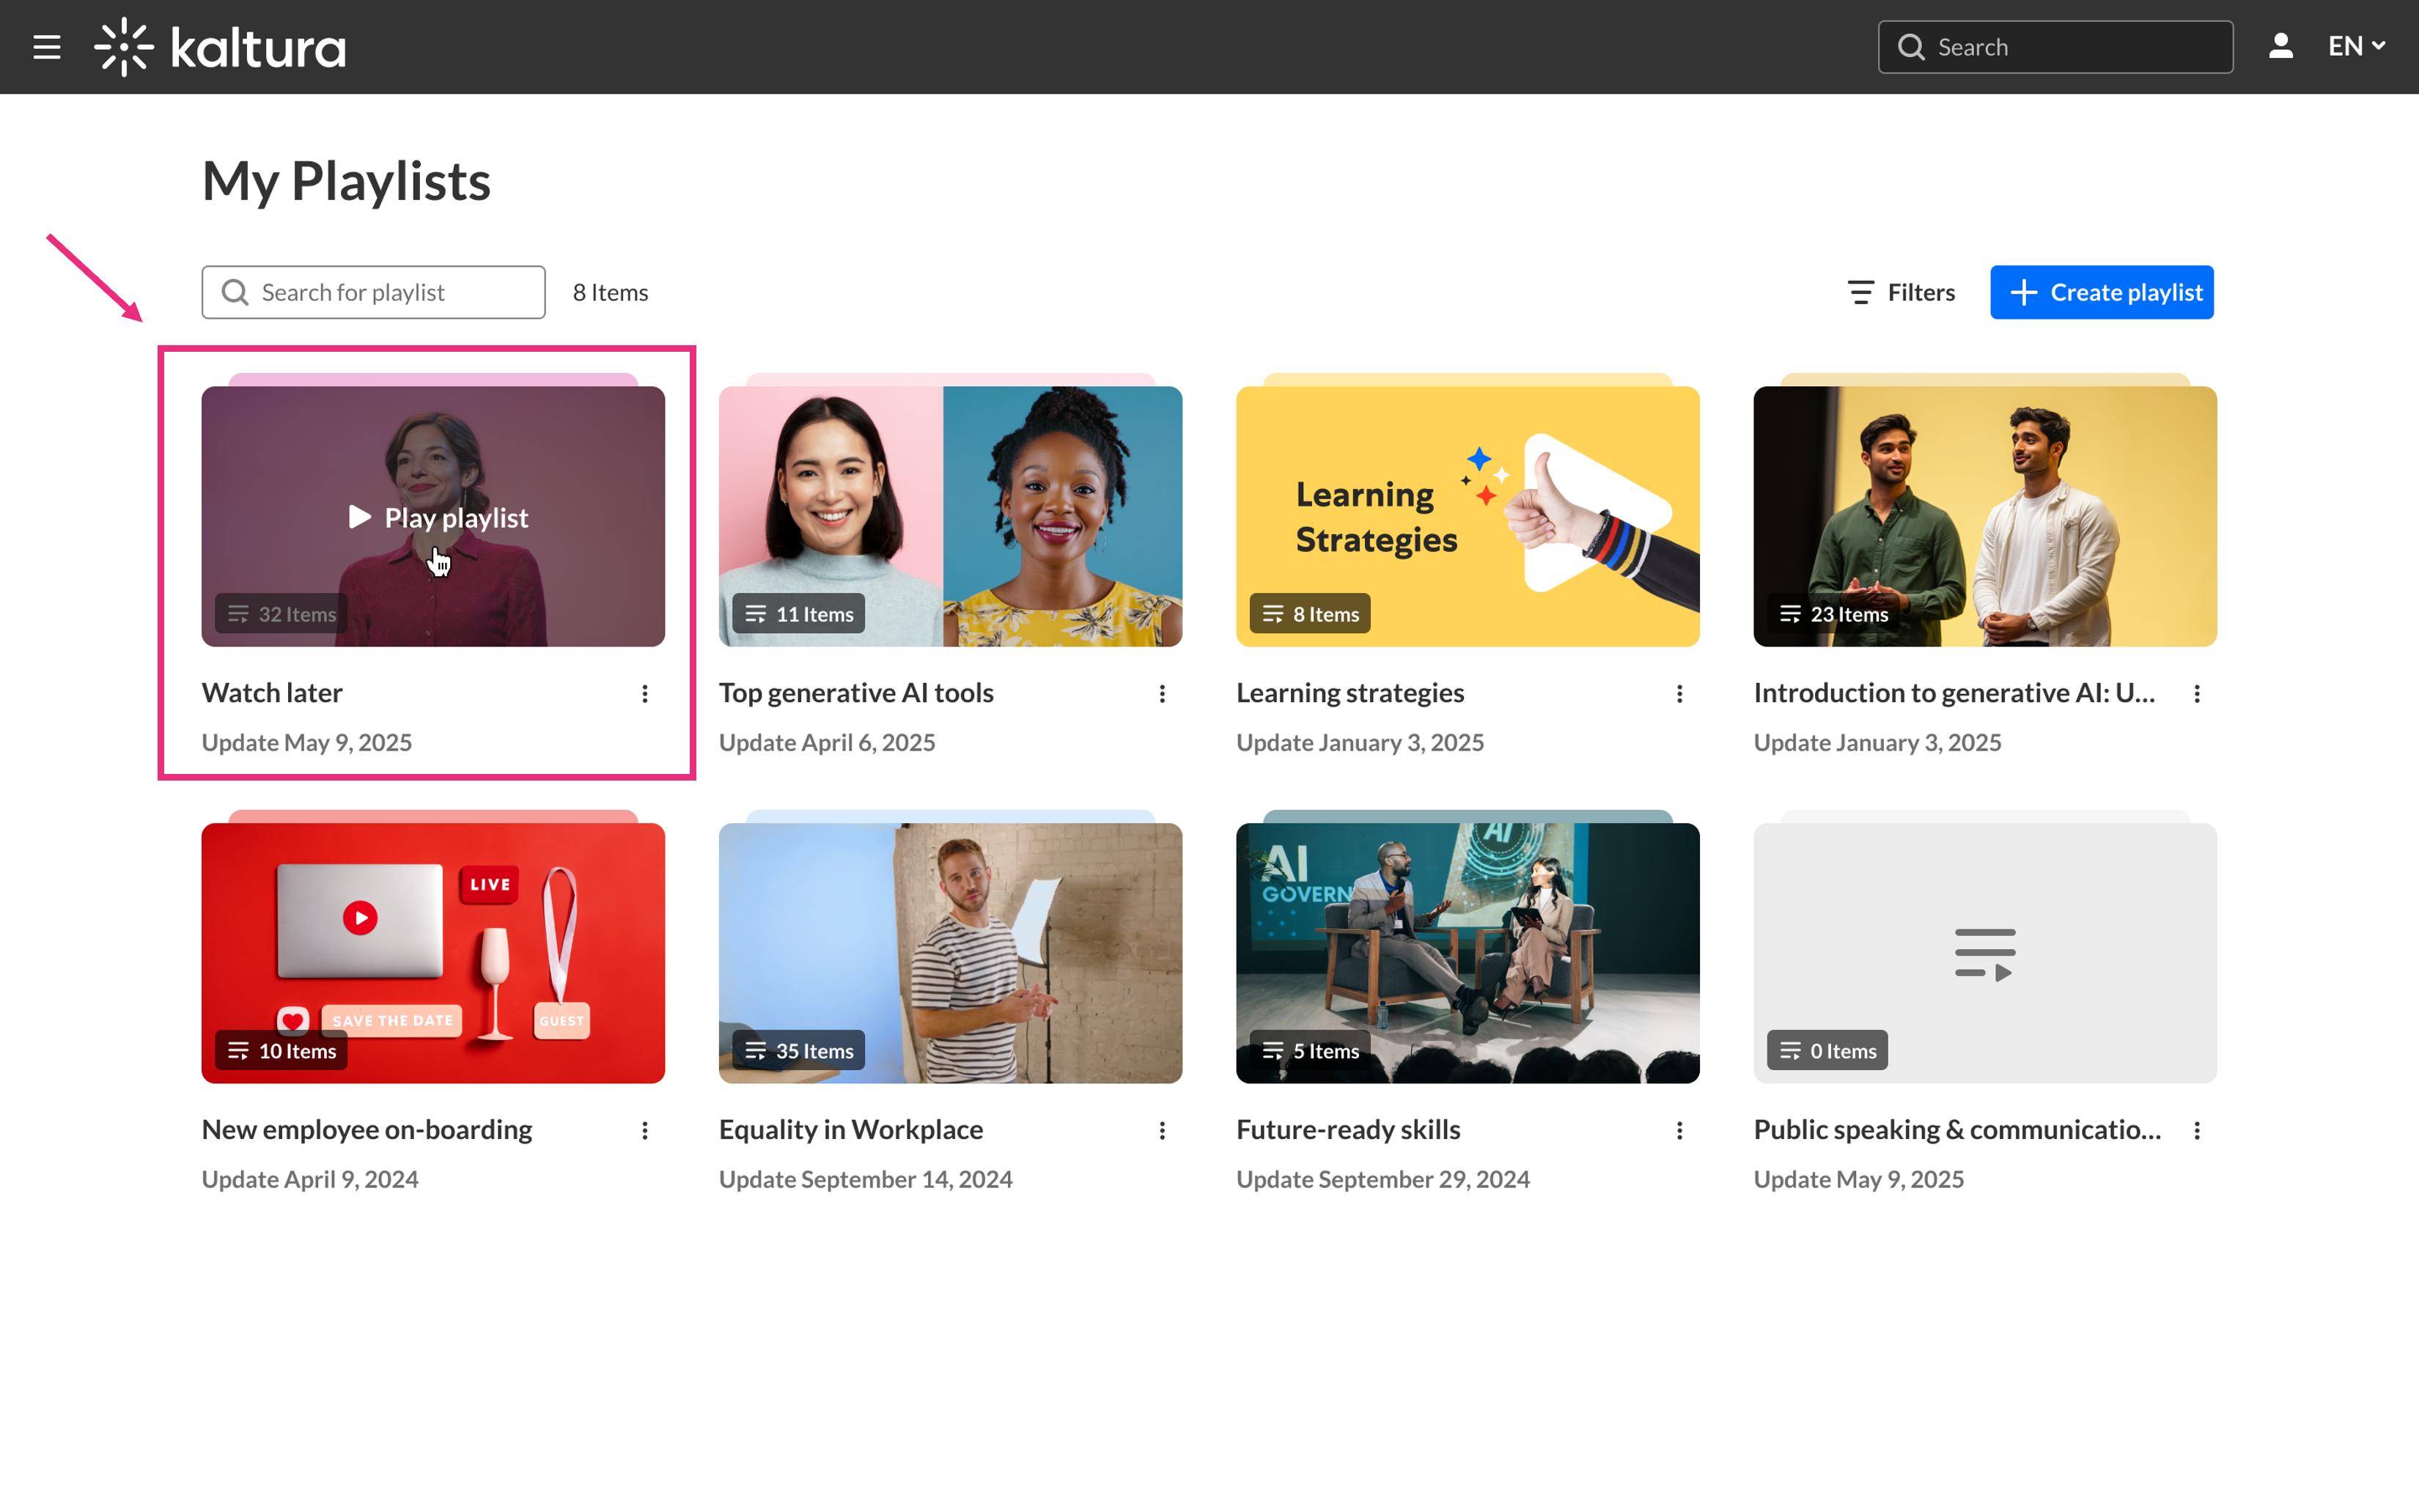This screenshot has width=2419, height=1512.
Task: Open Watch later three-dot options menu
Action: 645,694
